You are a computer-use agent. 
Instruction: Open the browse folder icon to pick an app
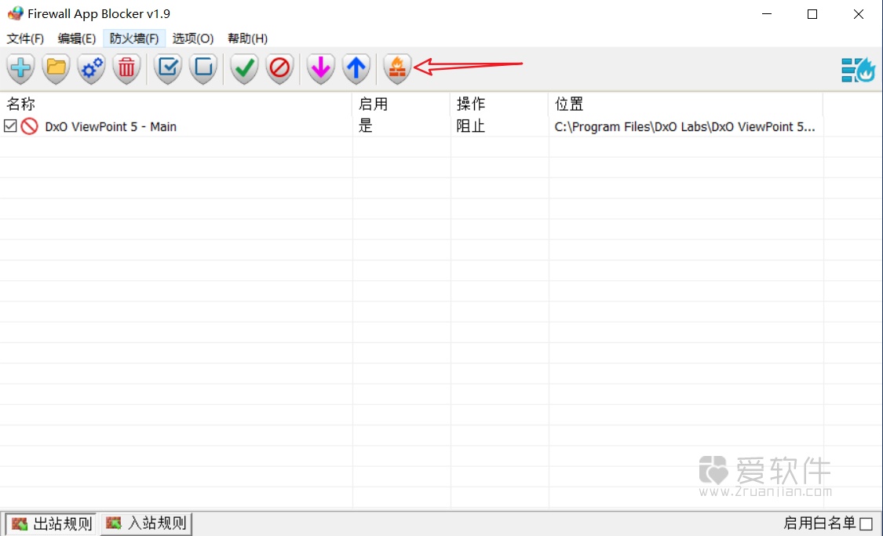(55, 69)
